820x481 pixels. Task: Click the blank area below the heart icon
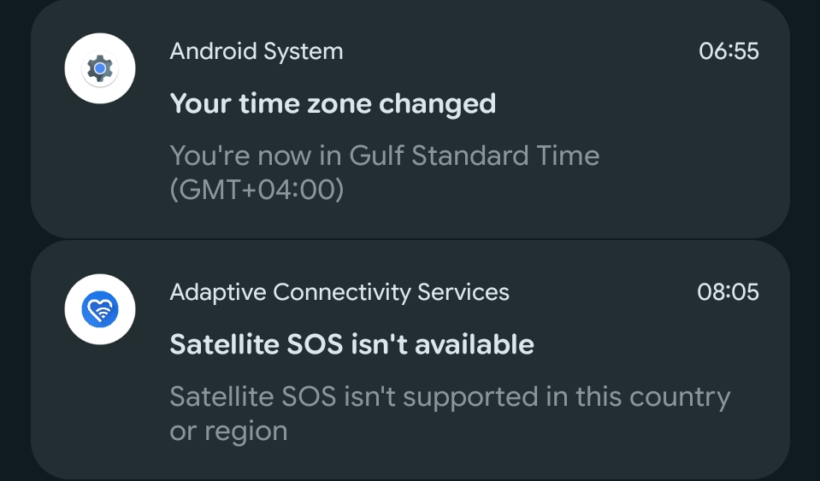coord(101,410)
